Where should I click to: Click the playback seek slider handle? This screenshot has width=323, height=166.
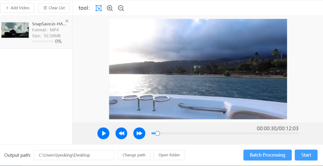[157, 133]
